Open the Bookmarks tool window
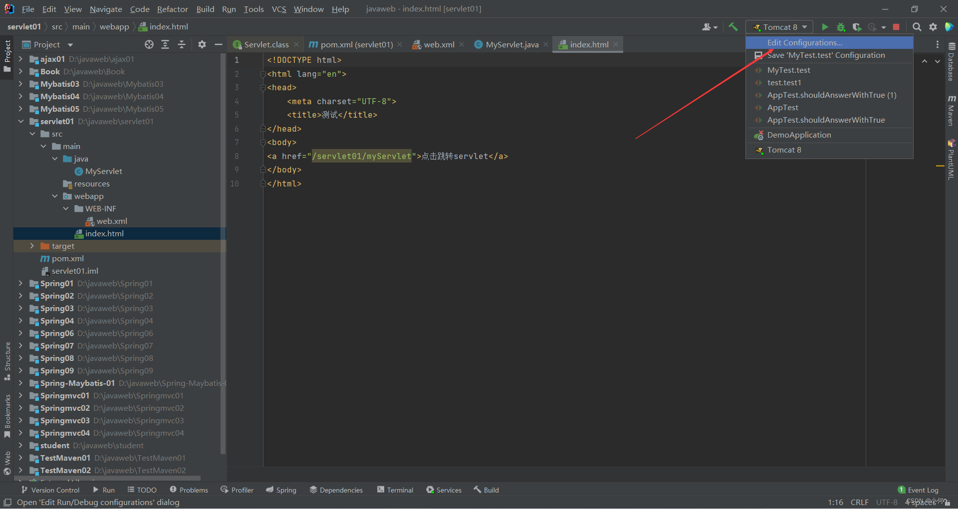 (x=7, y=416)
